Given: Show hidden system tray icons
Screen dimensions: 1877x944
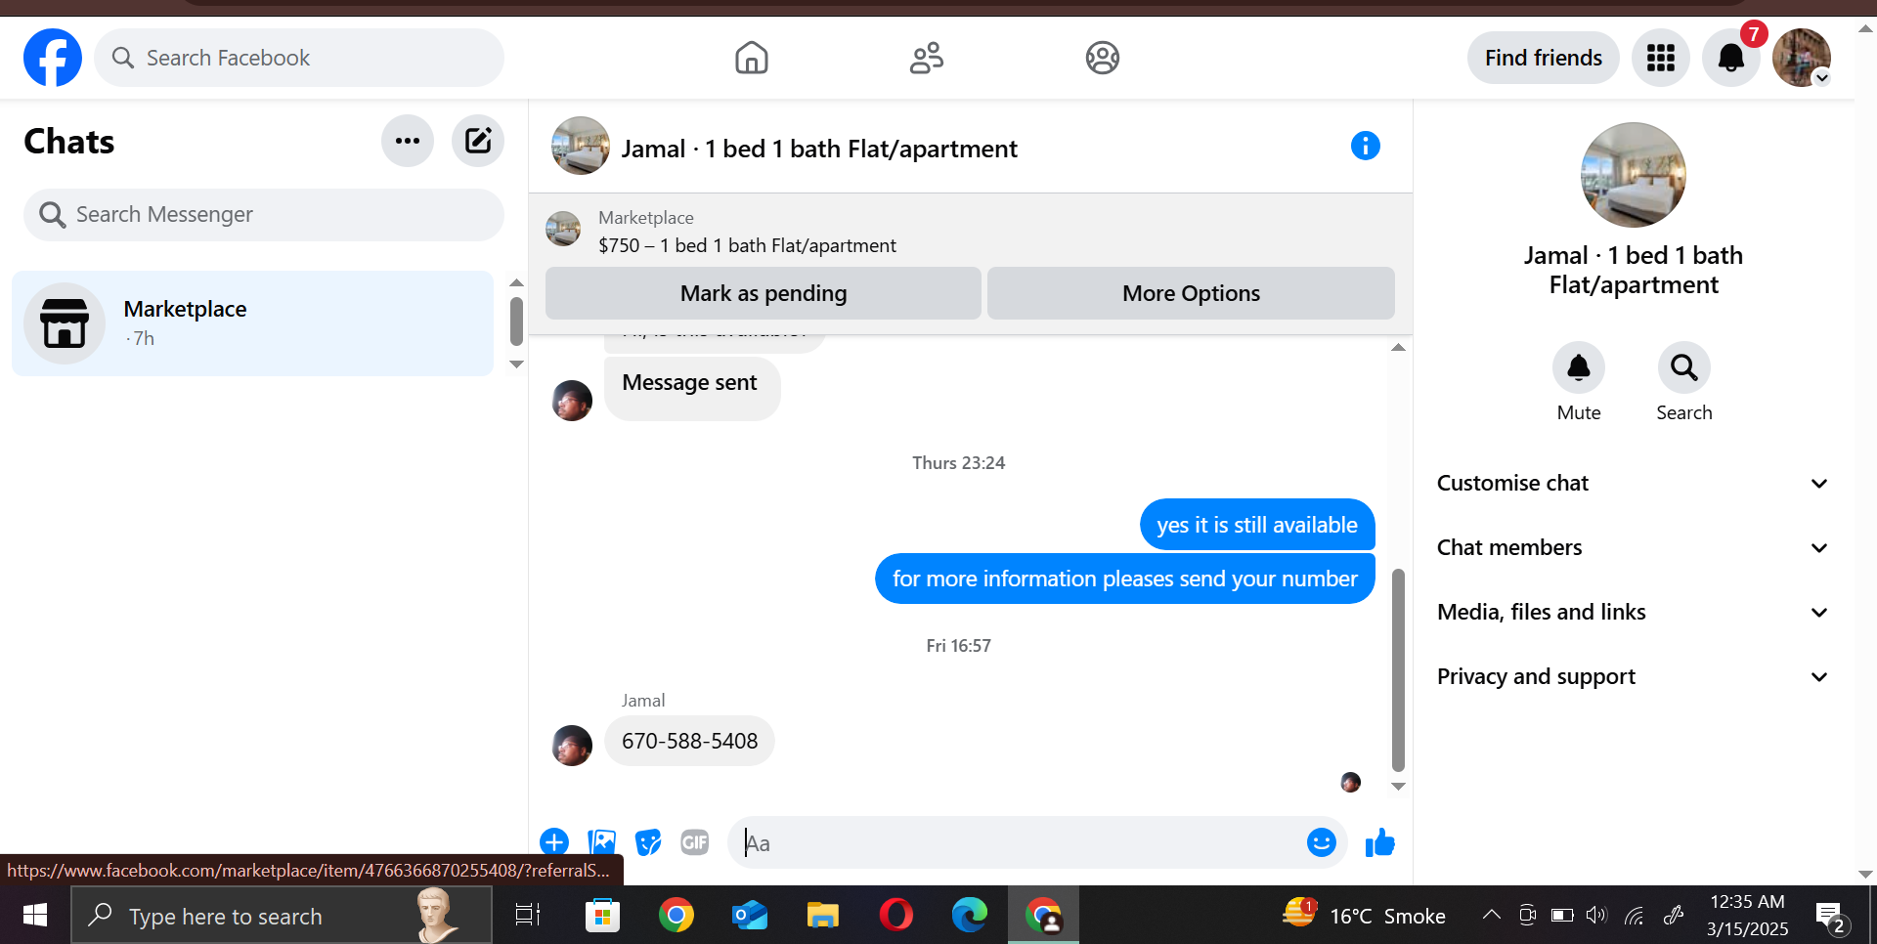Looking at the screenshot, I should (1491, 915).
